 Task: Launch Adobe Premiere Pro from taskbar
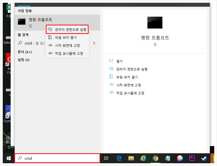pyautogui.click(x=192, y=158)
